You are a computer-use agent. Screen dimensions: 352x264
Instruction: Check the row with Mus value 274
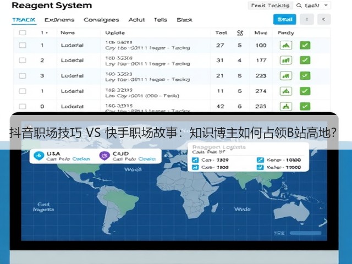pyautogui.click(x=23, y=91)
